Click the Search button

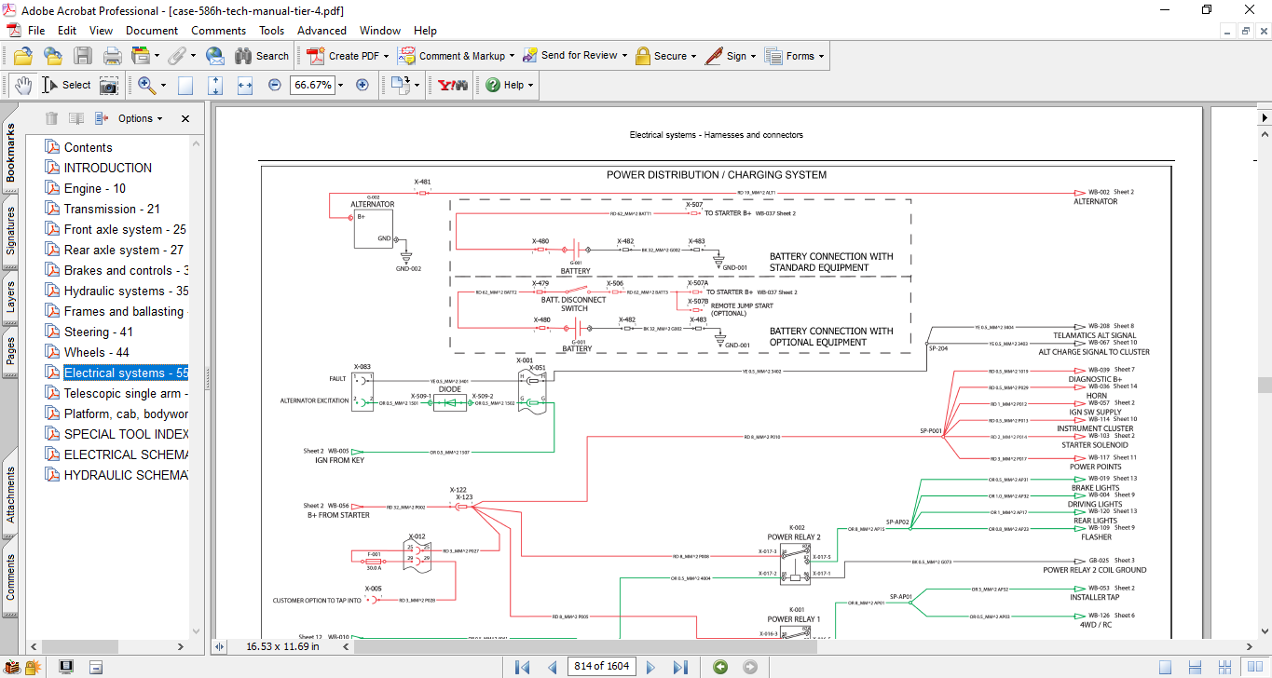(x=262, y=56)
